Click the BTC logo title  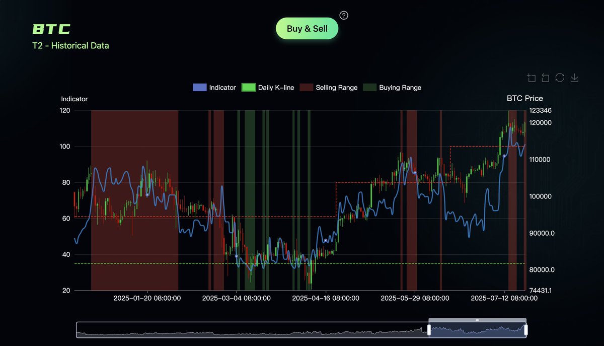click(51, 29)
